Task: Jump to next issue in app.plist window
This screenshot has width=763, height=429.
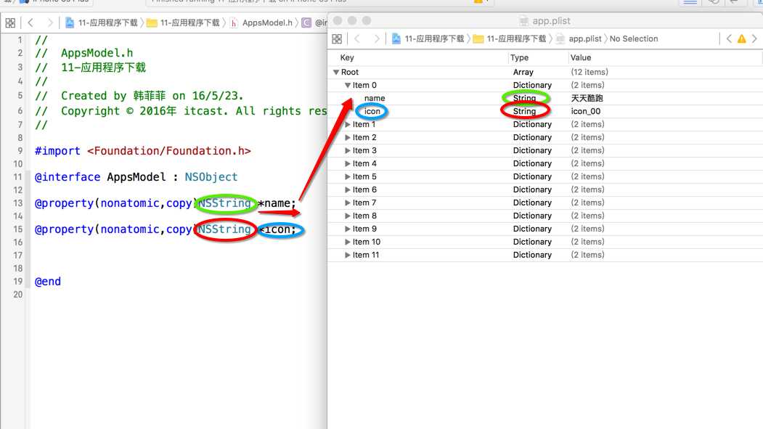Action: tap(754, 39)
